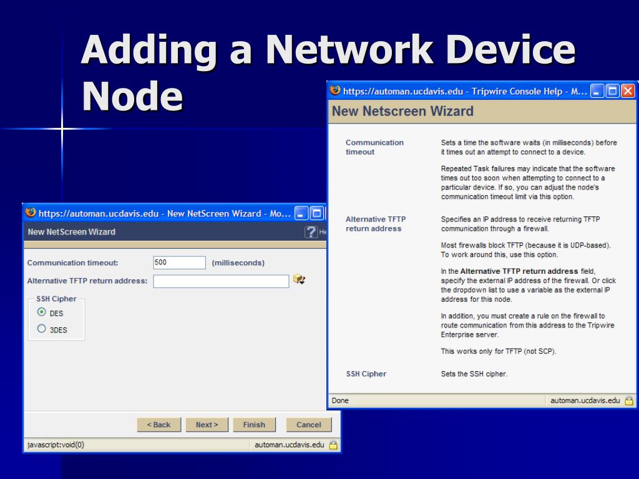Screen dimensions: 639x479
Task: Click lock icon in Console Help status bar
Action: (629, 400)
